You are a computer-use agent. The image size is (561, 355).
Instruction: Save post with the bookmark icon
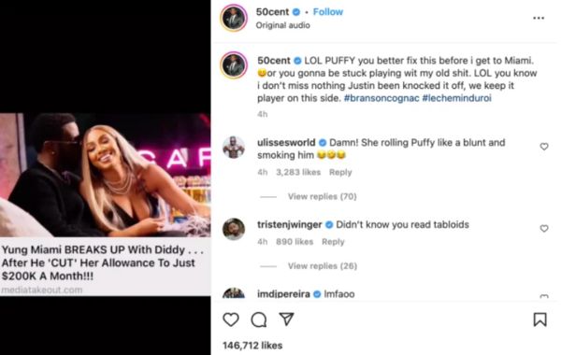pos(539,319)
